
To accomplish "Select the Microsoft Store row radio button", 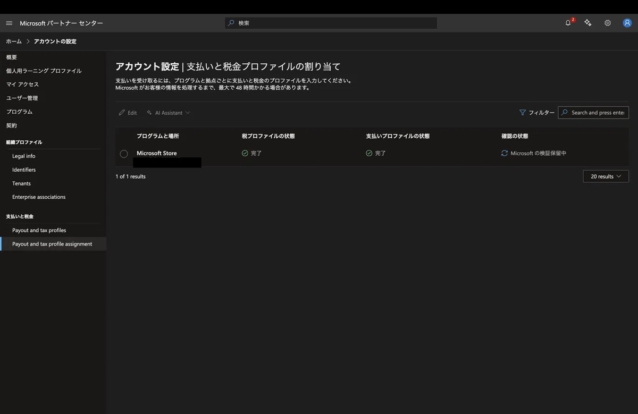I will (x=124, y=154).
